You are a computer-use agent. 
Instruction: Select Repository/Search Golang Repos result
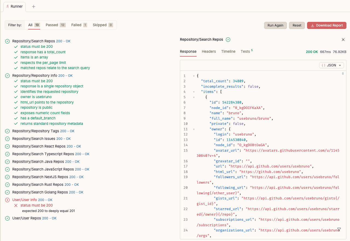click(48, 192)
